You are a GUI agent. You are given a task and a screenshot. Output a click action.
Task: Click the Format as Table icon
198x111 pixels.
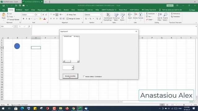[116, 15]
